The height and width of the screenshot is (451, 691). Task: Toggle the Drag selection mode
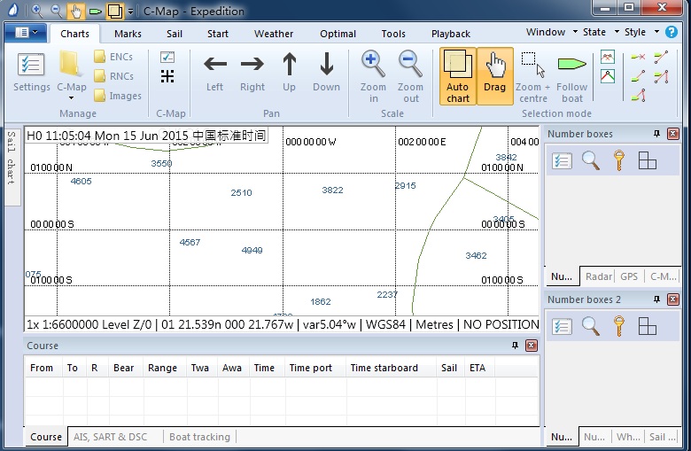click(x=495, y=76)
